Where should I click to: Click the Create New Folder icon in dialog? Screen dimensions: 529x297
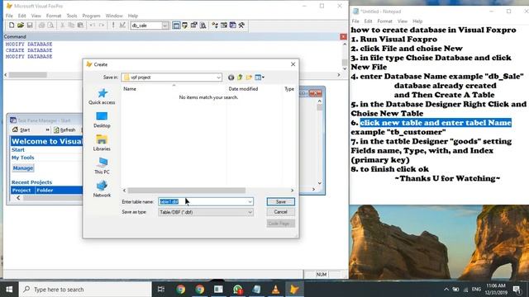[x=249, y=78]
